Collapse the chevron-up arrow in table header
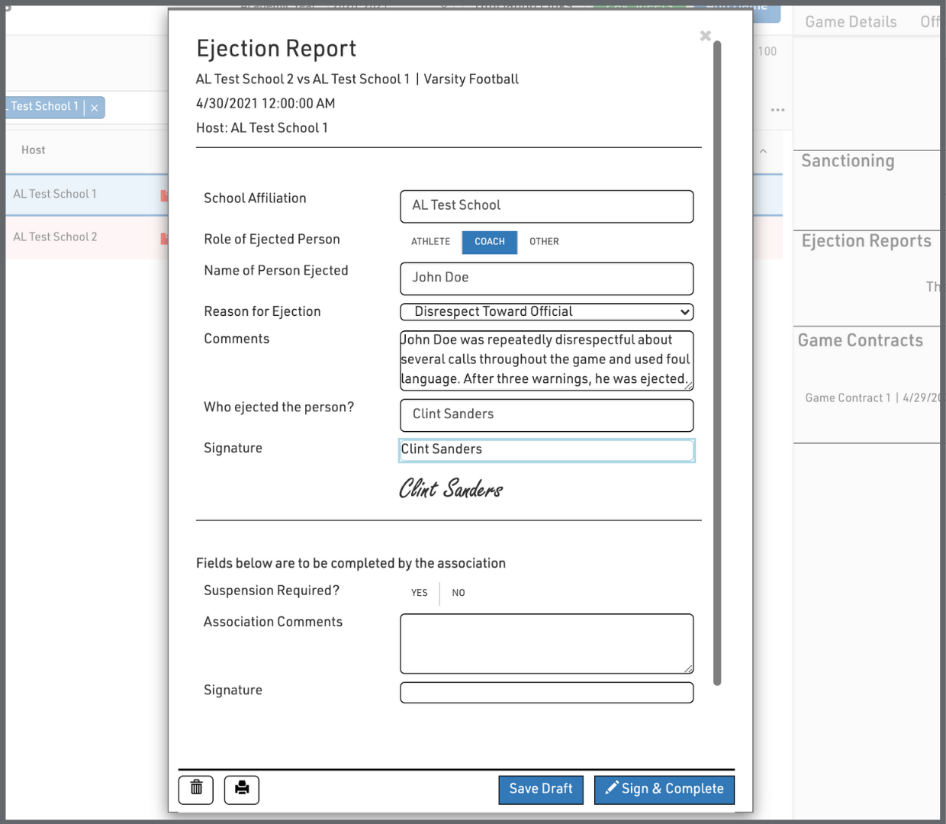Viewport: 946px width, 824px height. [x=763, y=151]
